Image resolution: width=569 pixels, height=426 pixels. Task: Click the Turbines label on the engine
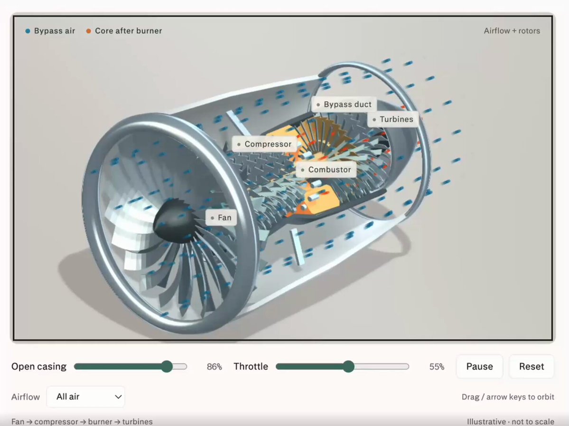(x=392, y=119)
